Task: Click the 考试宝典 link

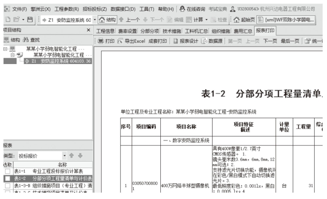Action: (218, 9)
